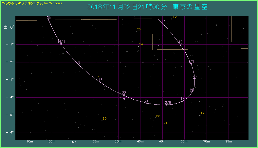The image size is (258, 148).
Task: Select the star labeled 24
Action: [138, 46]
